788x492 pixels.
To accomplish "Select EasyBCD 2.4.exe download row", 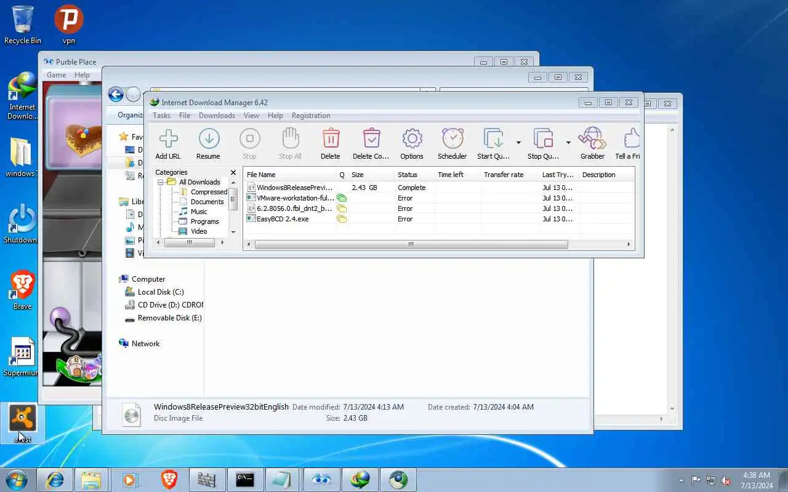I will [x=440, y=219].
